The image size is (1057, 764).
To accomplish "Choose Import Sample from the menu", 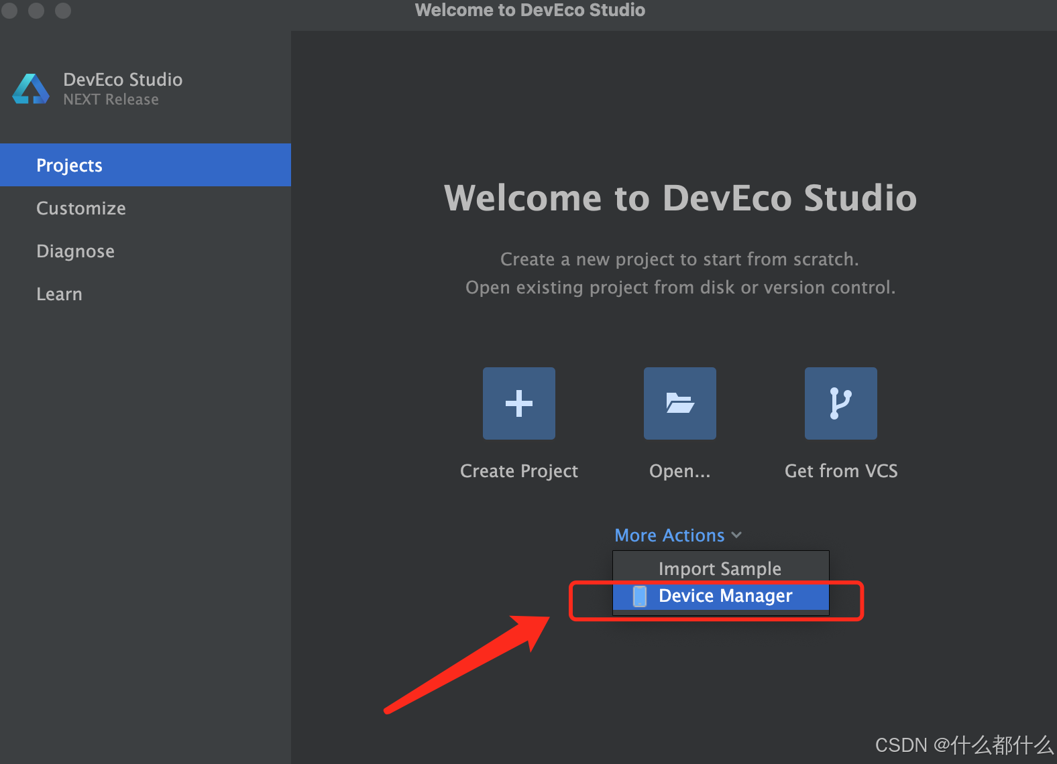I will [720, 568].
